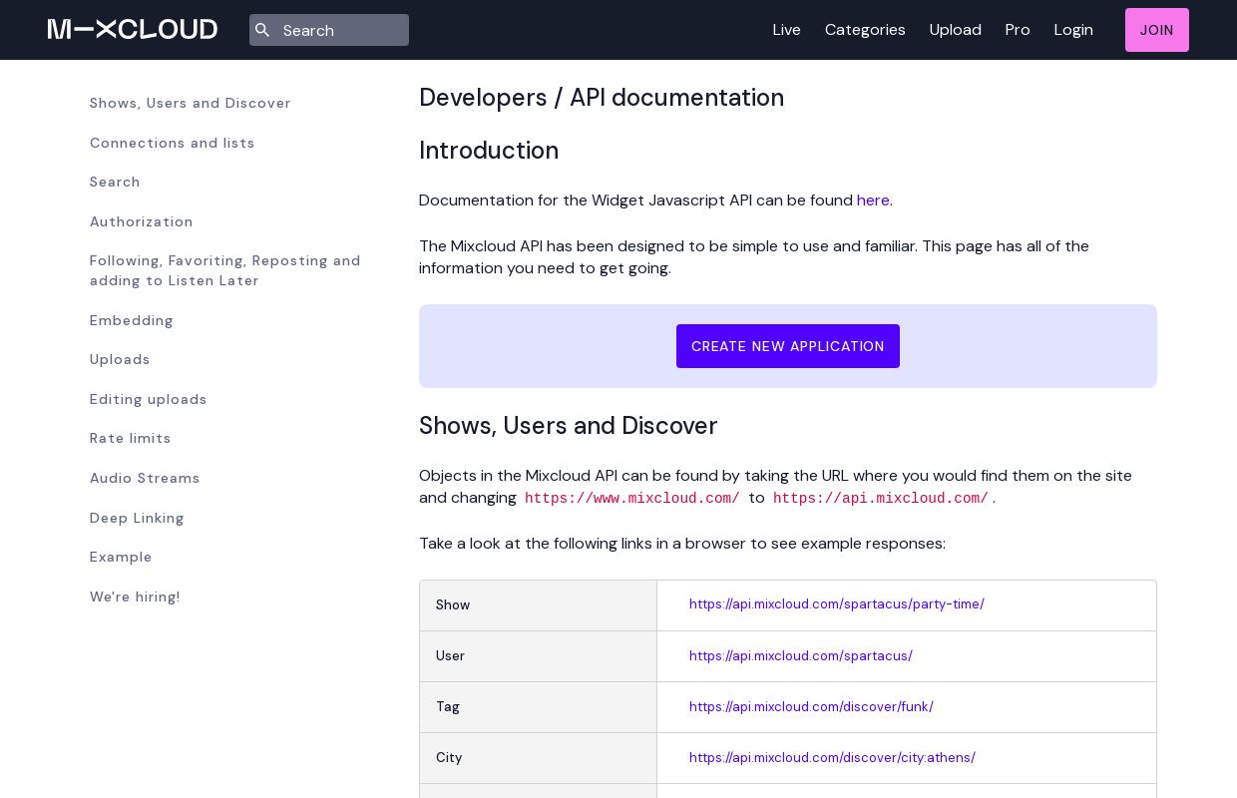Click the 'Show' table row label

click(453, 605)
